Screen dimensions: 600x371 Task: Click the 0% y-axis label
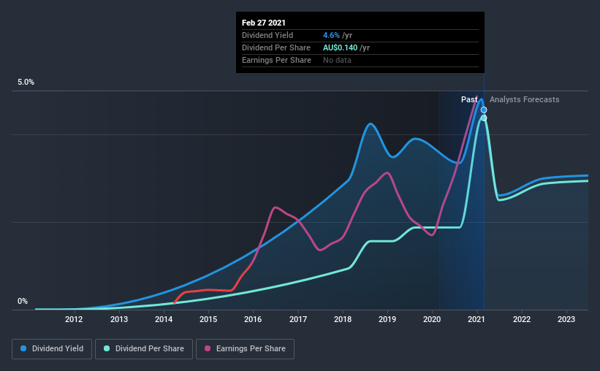click(23, 302)
